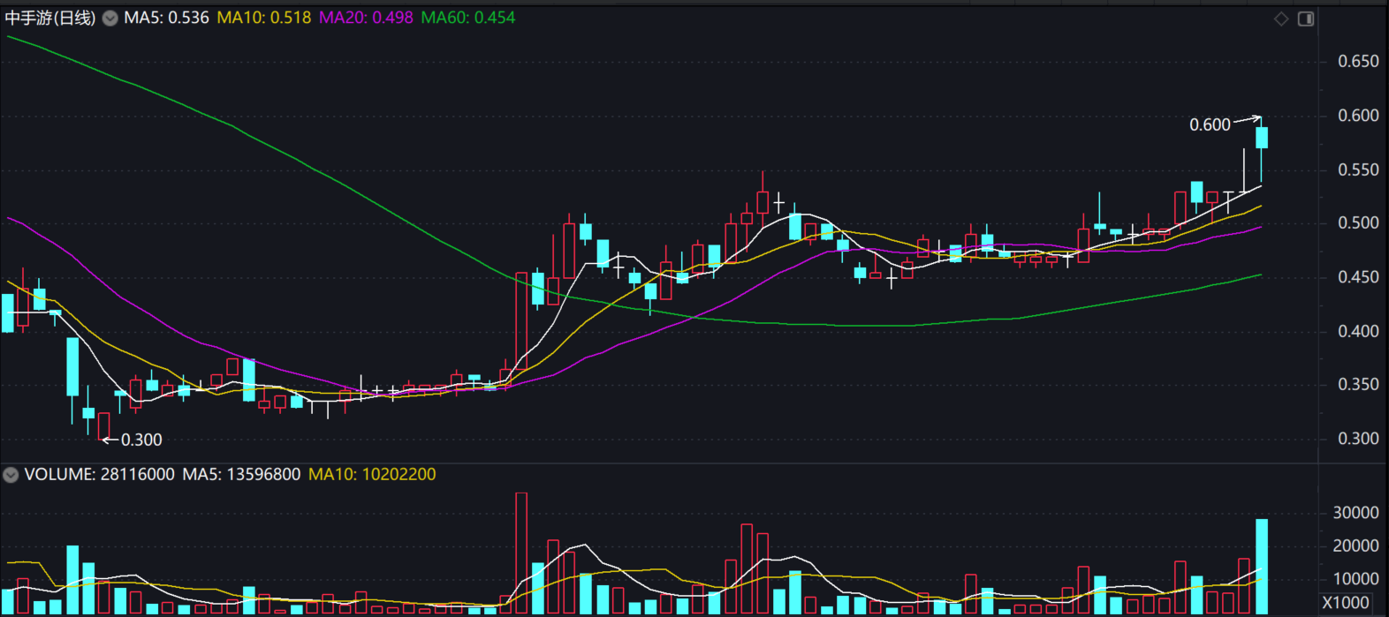This screenshot has height=617, width=1389.
Task: Click the 20000 volume axis label
Action: (1355, 546)
